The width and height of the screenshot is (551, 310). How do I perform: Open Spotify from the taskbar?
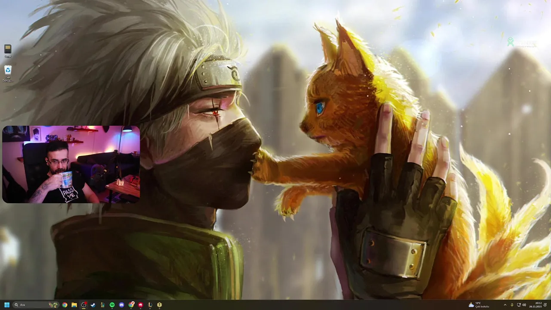point(112,305)
